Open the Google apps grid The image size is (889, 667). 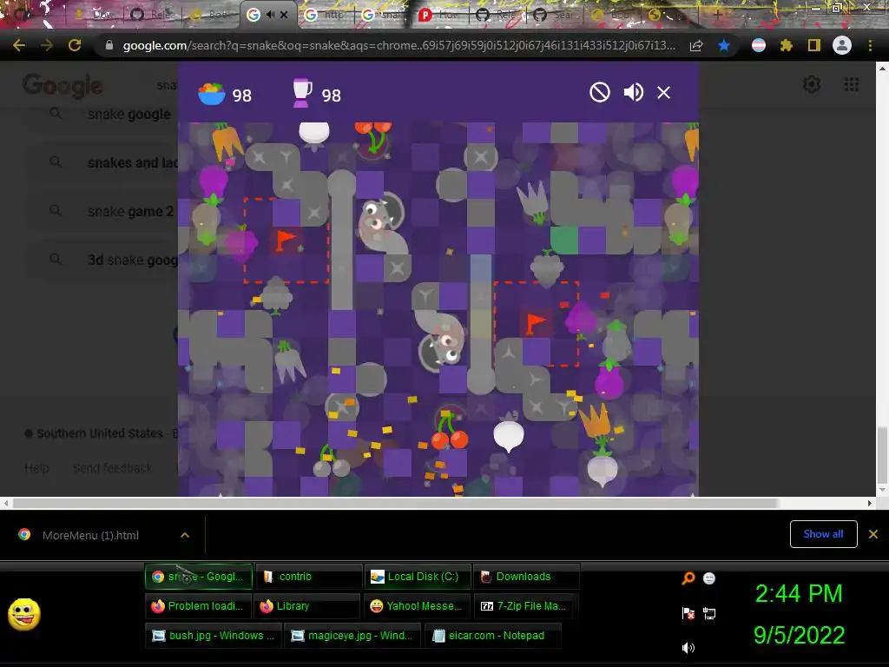[x=851, y=84]
